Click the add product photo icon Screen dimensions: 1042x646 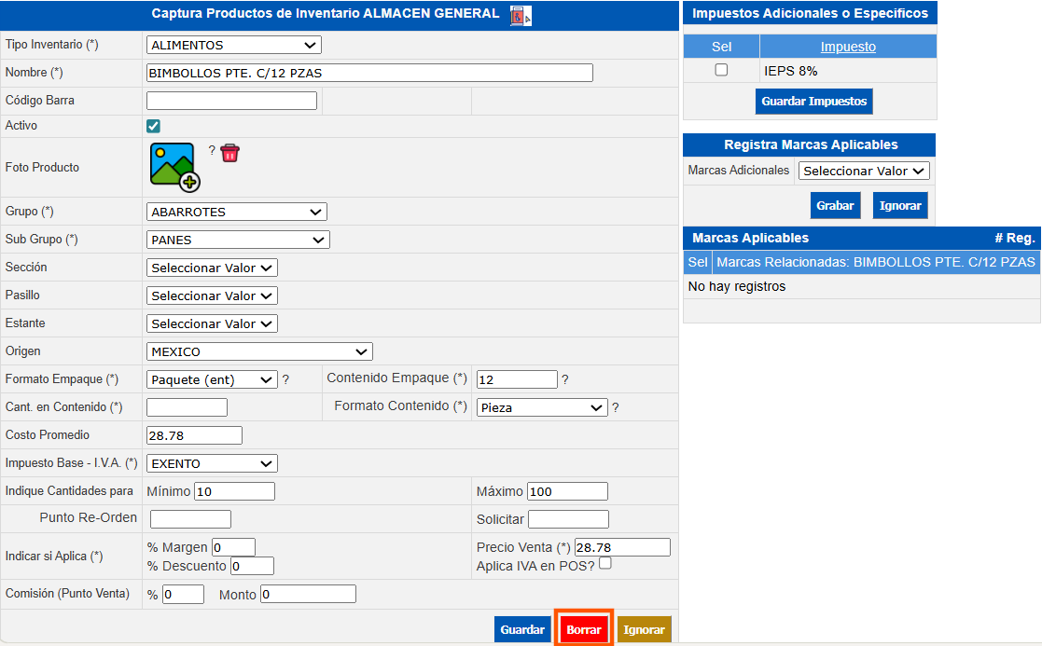pyautogui.click(x=174, y=167)
